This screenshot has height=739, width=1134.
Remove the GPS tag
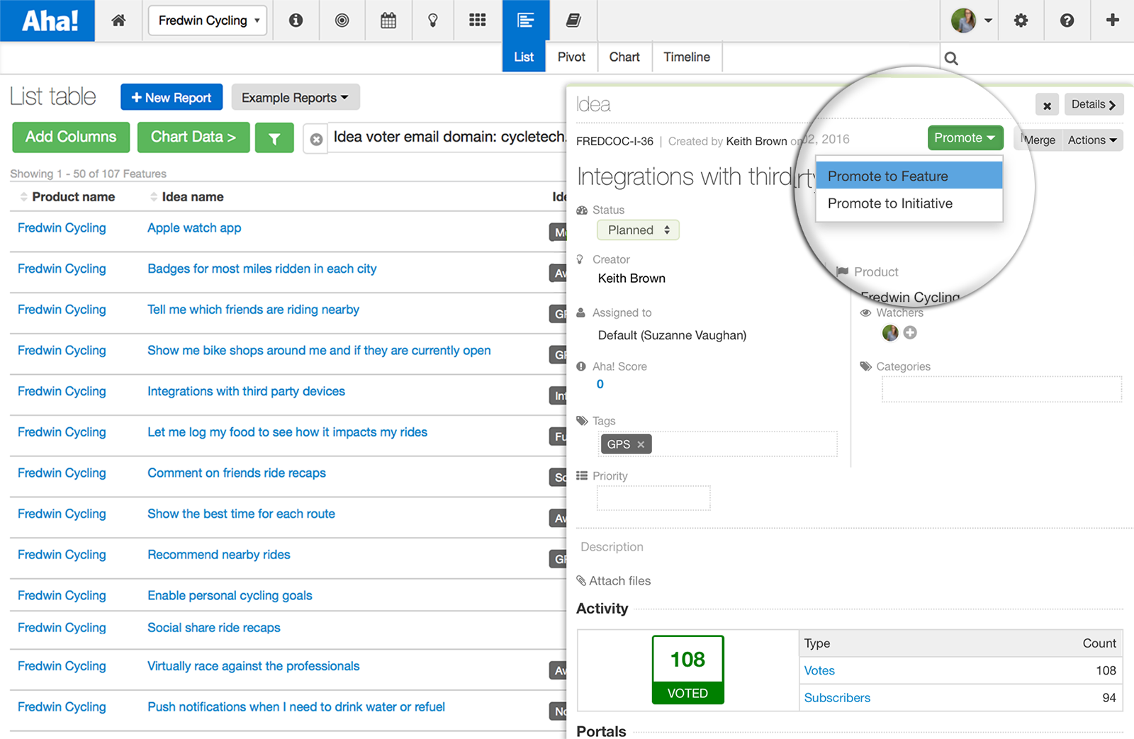click(x=640, y=444)
